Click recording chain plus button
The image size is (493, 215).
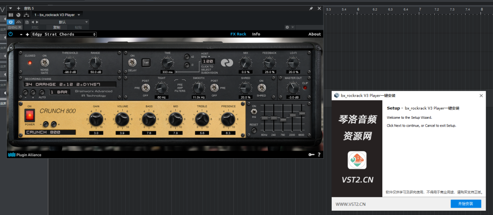pyautogui.click(x=33, y=92)
